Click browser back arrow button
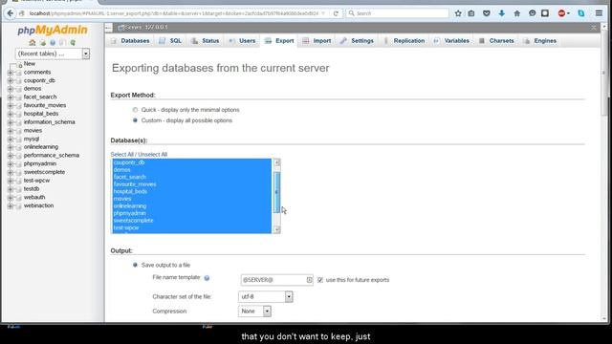This screenshot has width=612, height=344. (11, 13)
